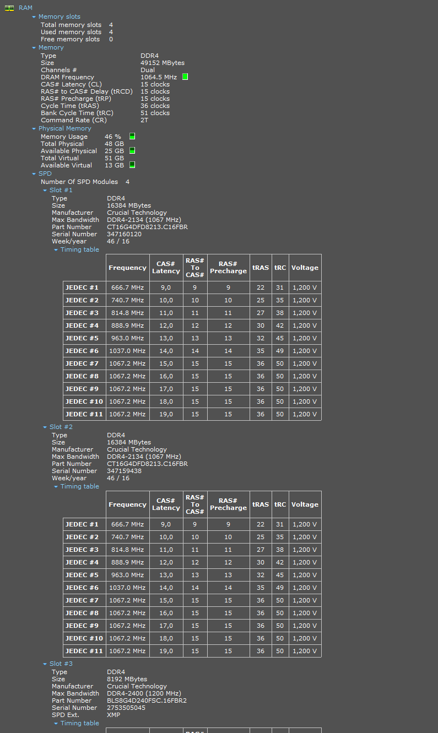
Task: Select Slot #3 part number BLS8G4D240FSC.16FBR2
Action: 147,701
